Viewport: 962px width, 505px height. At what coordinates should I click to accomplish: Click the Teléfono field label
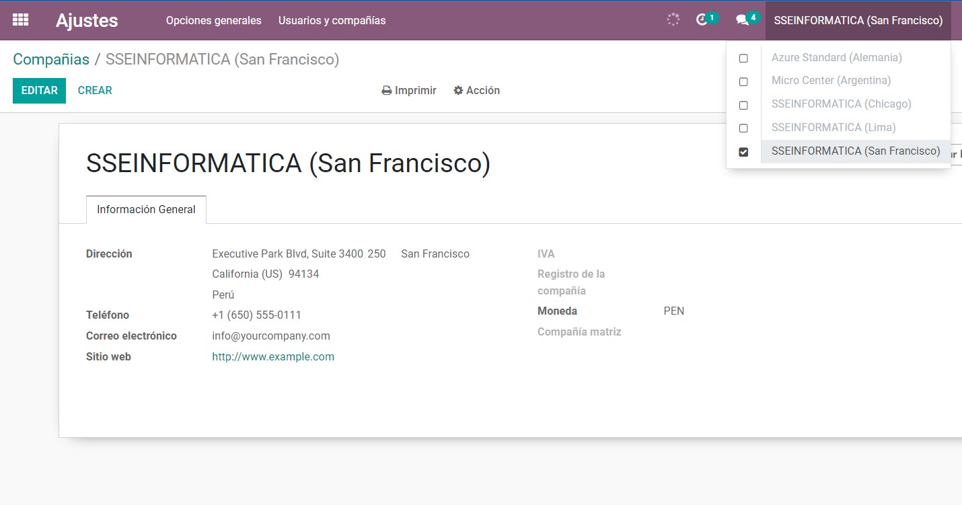108,315
